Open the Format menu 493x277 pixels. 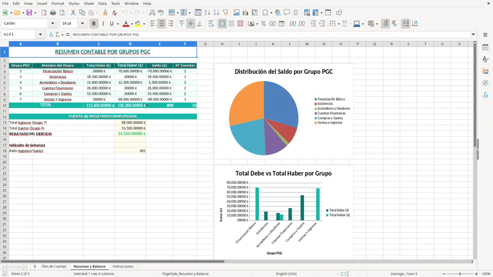point(58,3)
